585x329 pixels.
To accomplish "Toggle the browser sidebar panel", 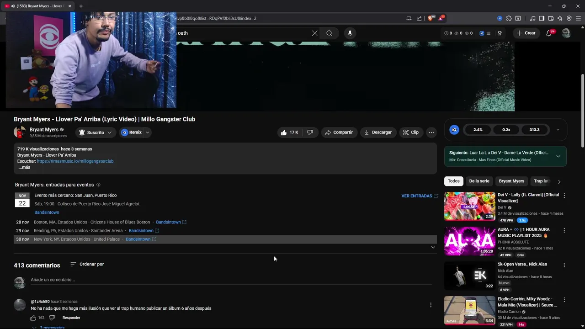I will pyautogui.click(x=542, y=18).
